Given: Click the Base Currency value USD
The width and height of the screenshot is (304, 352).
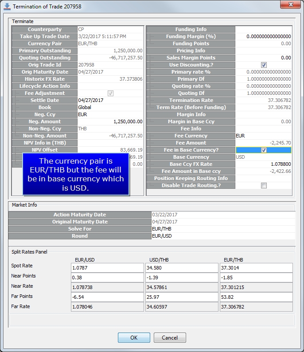Looking at the screenshot, I should click(264, 157).
